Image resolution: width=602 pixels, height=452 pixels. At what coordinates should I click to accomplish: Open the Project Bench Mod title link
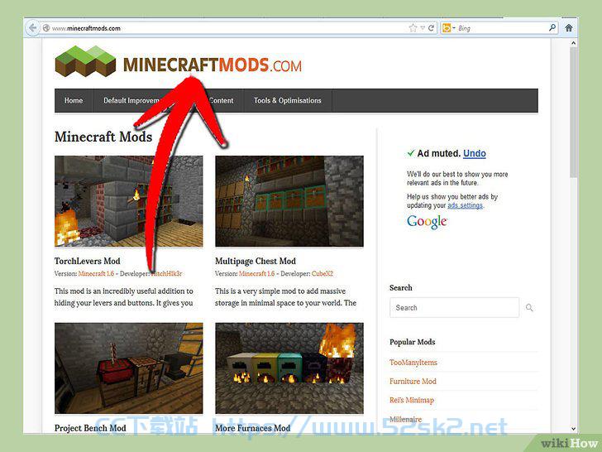pyautogui.click(x=90, y=428)
